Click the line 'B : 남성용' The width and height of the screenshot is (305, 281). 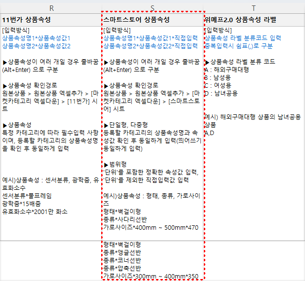click(218, 78)
